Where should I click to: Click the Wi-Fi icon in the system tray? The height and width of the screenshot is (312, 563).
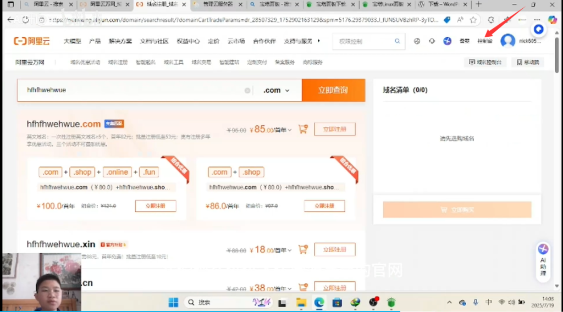(501, 302)
